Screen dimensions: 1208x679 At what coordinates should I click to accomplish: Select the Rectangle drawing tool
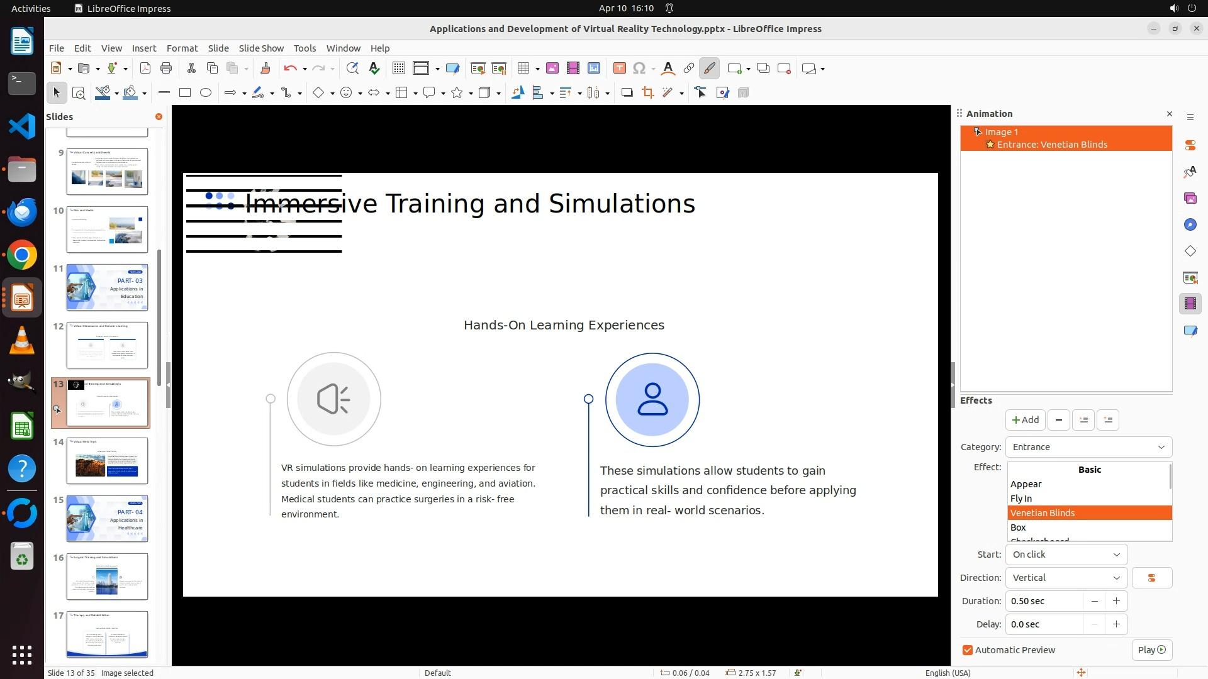(x=185, y=93)
